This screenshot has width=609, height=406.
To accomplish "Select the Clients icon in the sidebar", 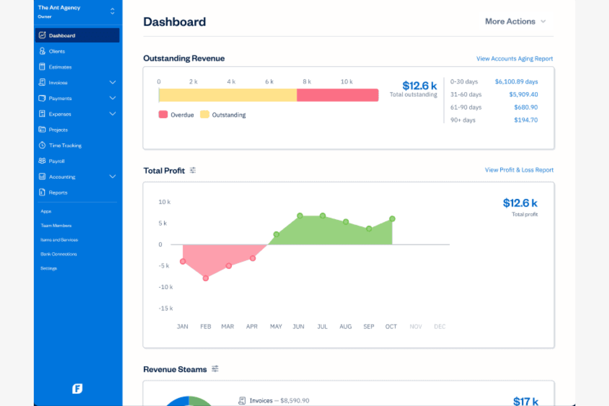I will pyautogui.click(x=42, y=51).
